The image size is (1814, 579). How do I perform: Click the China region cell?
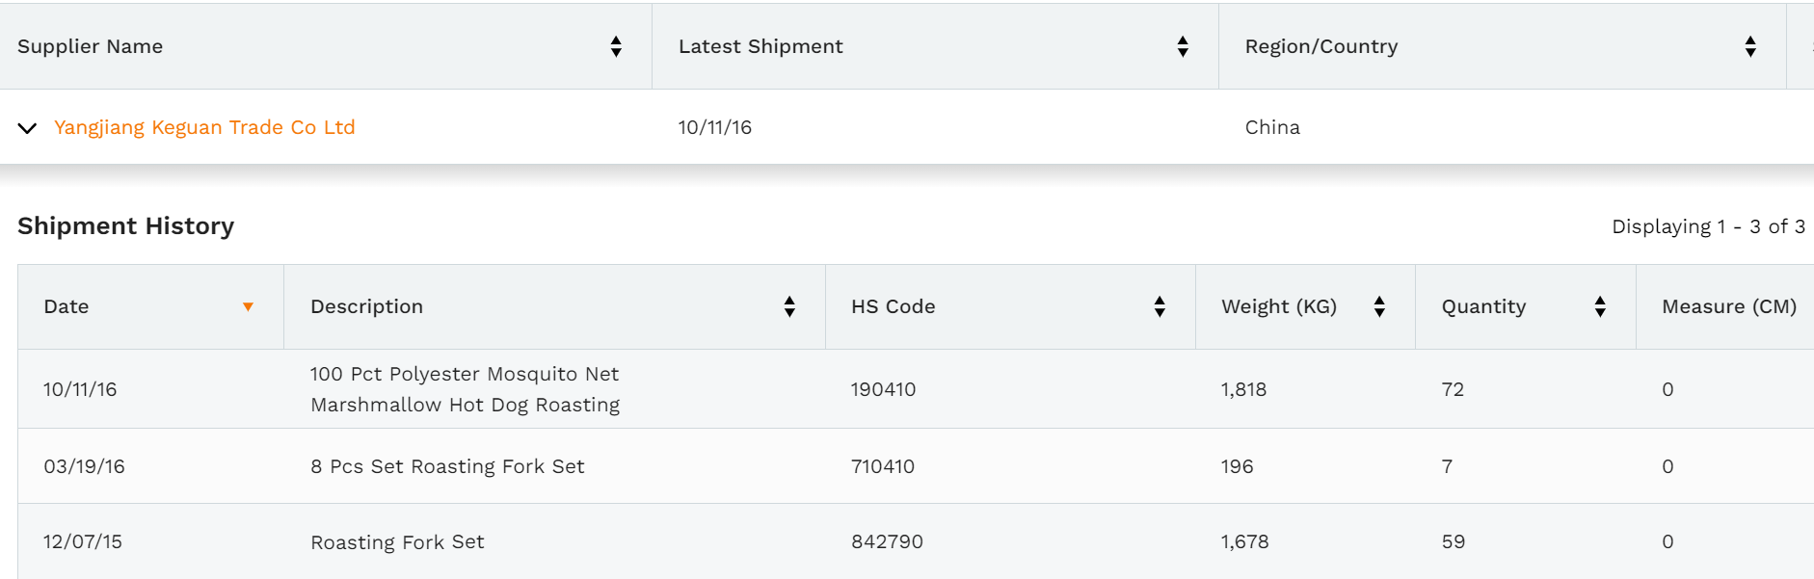point(1272,127)
